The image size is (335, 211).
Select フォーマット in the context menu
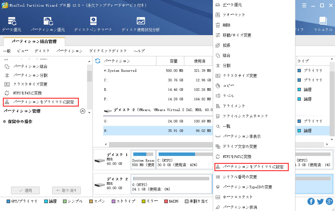coord(234,15)
